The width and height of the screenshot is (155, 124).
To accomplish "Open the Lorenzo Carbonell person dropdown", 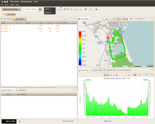I will pos(19,9).
